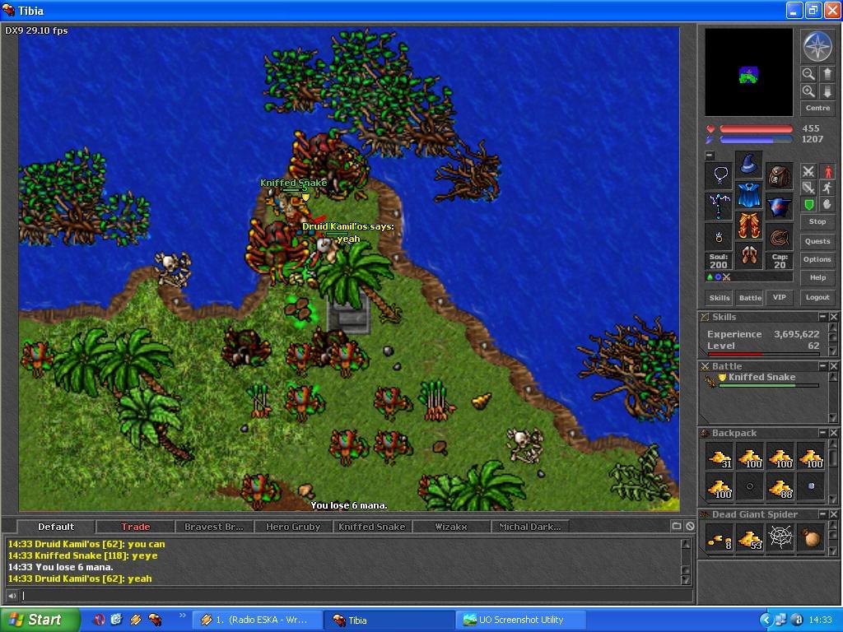Zoom in the minimap
The height and width of the screenshot is (632, 843).
tap(808, 91)
